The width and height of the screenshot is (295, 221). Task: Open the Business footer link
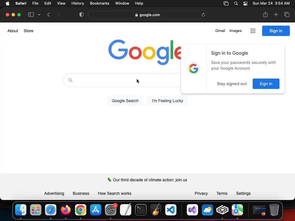81,193
